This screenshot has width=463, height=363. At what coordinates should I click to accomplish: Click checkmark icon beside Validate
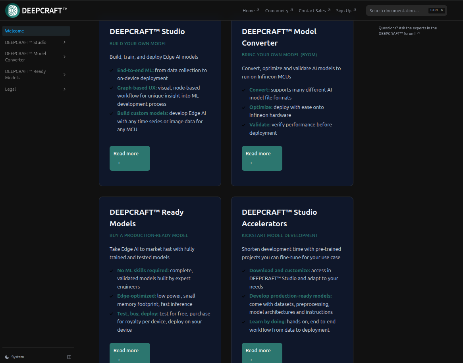243,125
